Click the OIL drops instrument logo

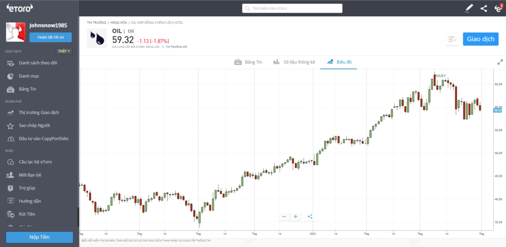(97, 38)
